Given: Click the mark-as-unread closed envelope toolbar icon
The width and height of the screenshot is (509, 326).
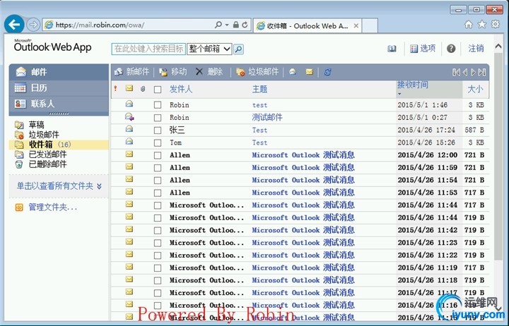Looking at the screenshot, I should [x=310, y=71].
